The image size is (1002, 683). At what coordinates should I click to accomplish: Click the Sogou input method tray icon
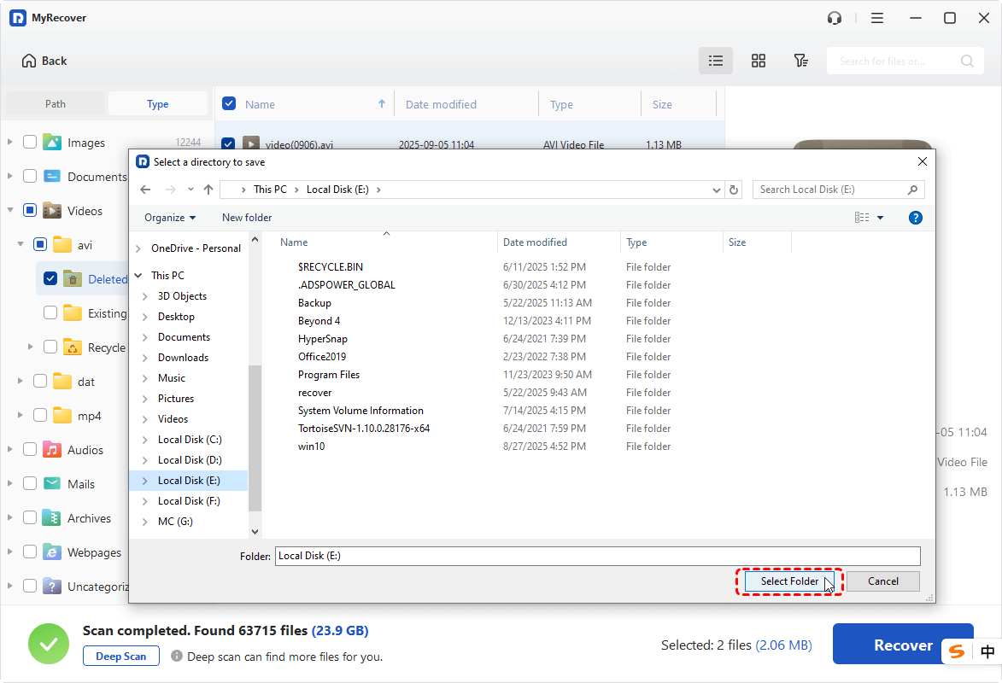(x=957, y=651)
